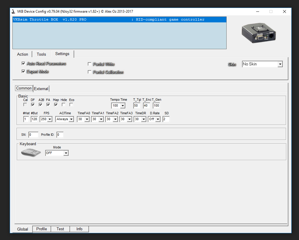Uncheck the Map checkbox

point(56,105)
